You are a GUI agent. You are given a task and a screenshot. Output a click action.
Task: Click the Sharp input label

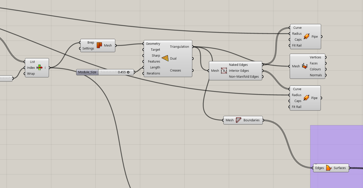coord(156,55)
